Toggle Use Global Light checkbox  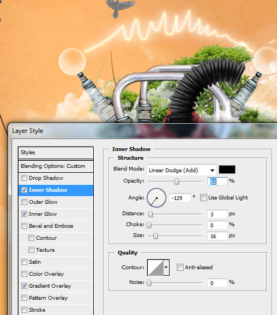coord(203,198)
